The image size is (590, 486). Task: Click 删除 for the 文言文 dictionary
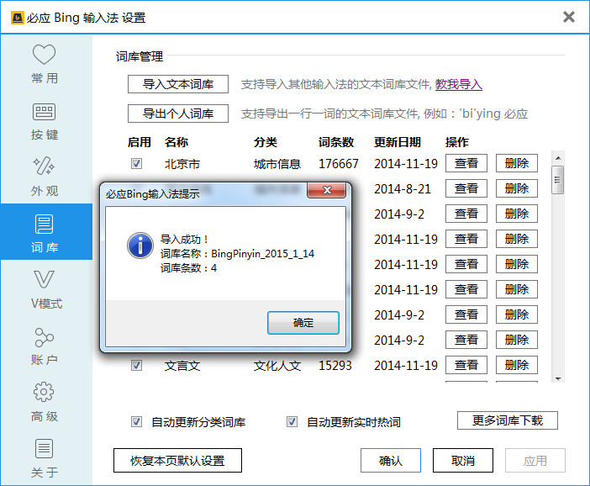pos(517,365)
